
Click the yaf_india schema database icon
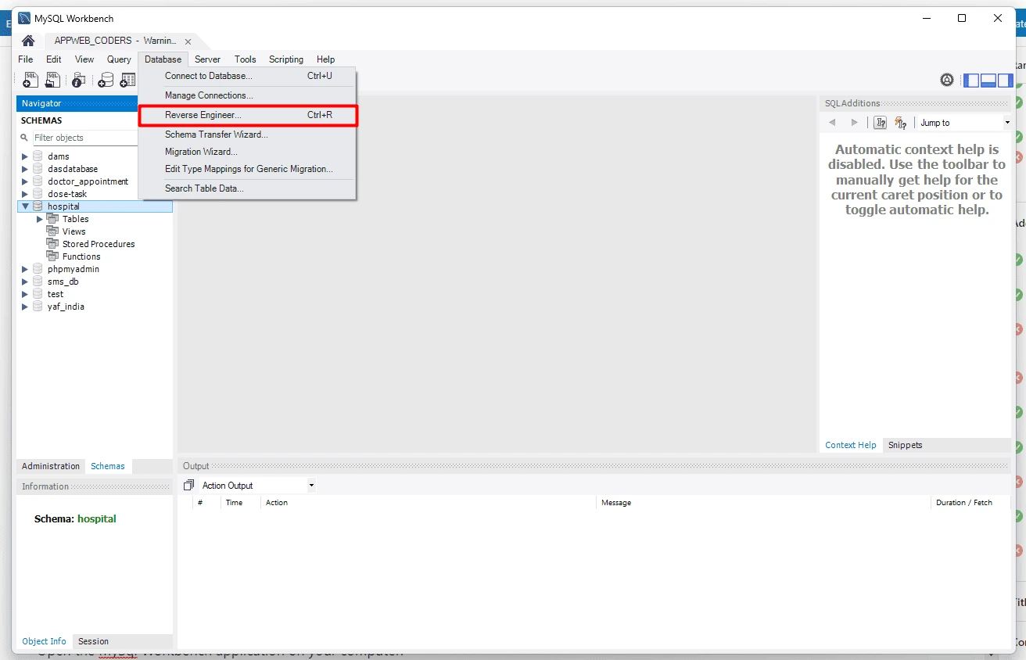38,307
